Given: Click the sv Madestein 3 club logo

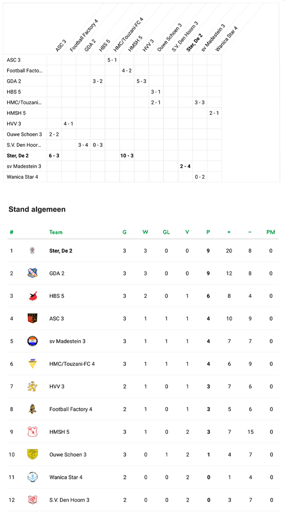Looking at the screenshot, I should coord(32,341).
